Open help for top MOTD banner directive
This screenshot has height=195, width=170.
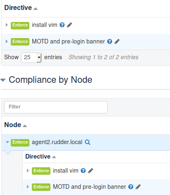110,41
